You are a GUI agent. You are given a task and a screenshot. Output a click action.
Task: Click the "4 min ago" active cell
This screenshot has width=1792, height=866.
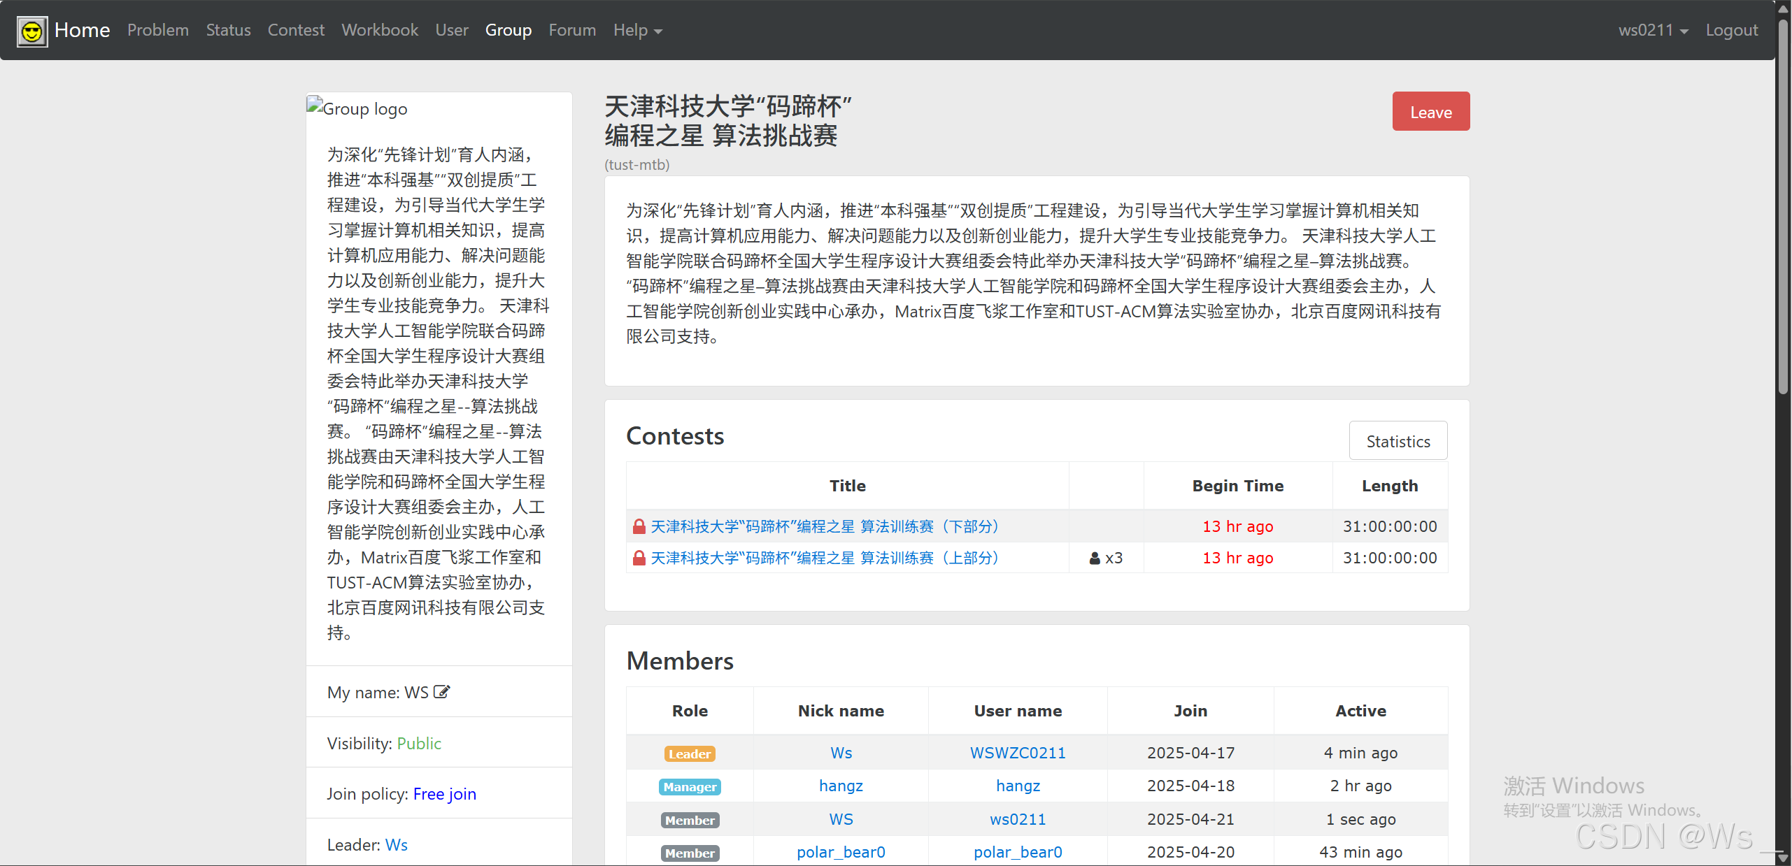coord(1360,753)
